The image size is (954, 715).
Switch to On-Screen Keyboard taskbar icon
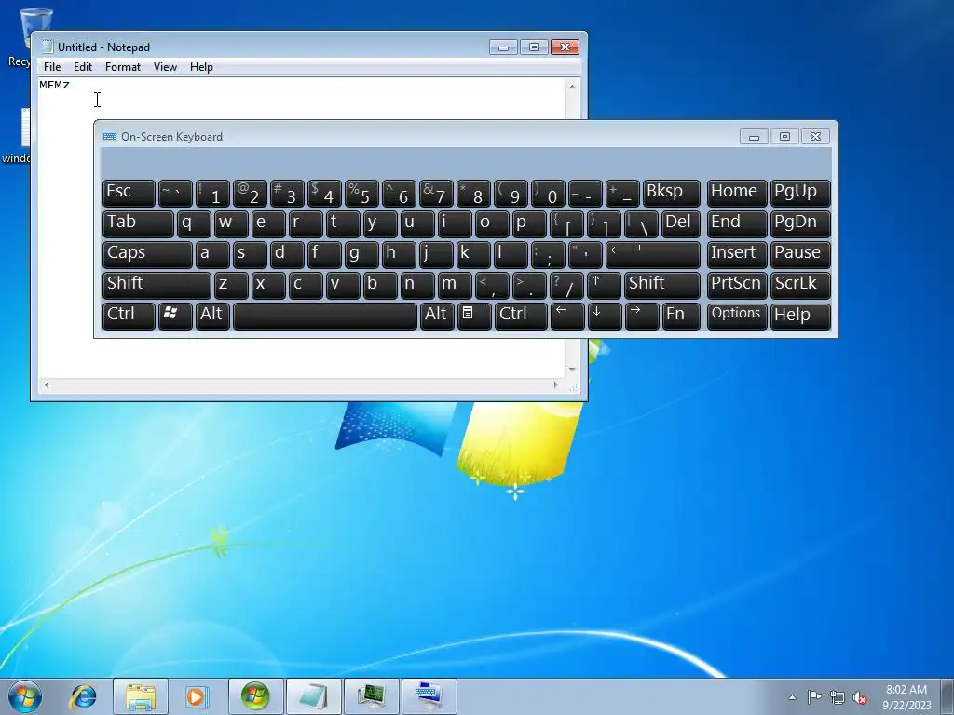(429, 696)
